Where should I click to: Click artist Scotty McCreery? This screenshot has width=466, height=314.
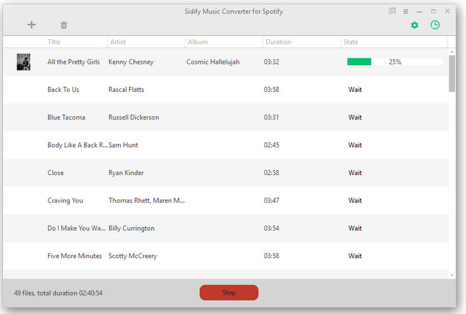point(132,255)
